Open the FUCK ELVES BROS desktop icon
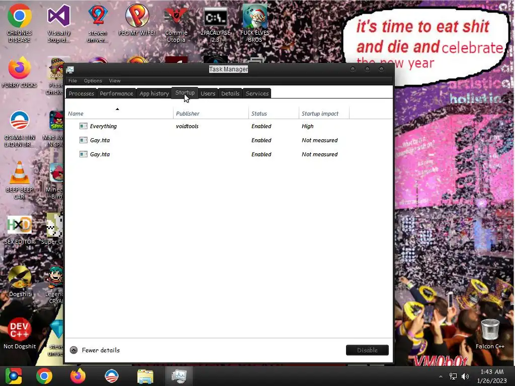515x386 pixels. click(255, 23)
